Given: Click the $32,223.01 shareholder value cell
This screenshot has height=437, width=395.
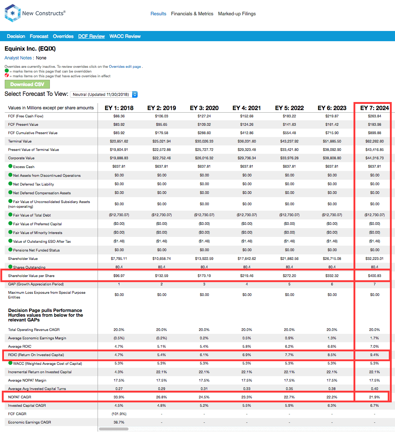Looking at the screenshot, I should click(x=375, y=258).
